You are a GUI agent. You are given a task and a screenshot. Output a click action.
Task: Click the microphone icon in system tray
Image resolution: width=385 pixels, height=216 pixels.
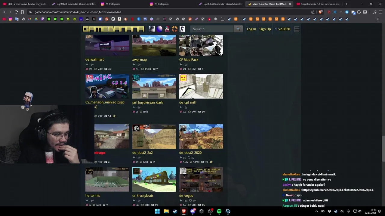click(x=349, y=211)
